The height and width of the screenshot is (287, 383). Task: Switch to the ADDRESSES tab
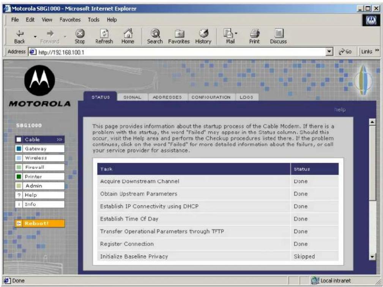tap(167, 97)
